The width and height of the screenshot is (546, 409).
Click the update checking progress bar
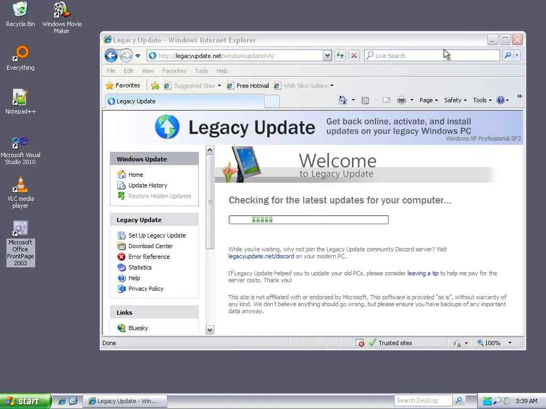point(309,219)
